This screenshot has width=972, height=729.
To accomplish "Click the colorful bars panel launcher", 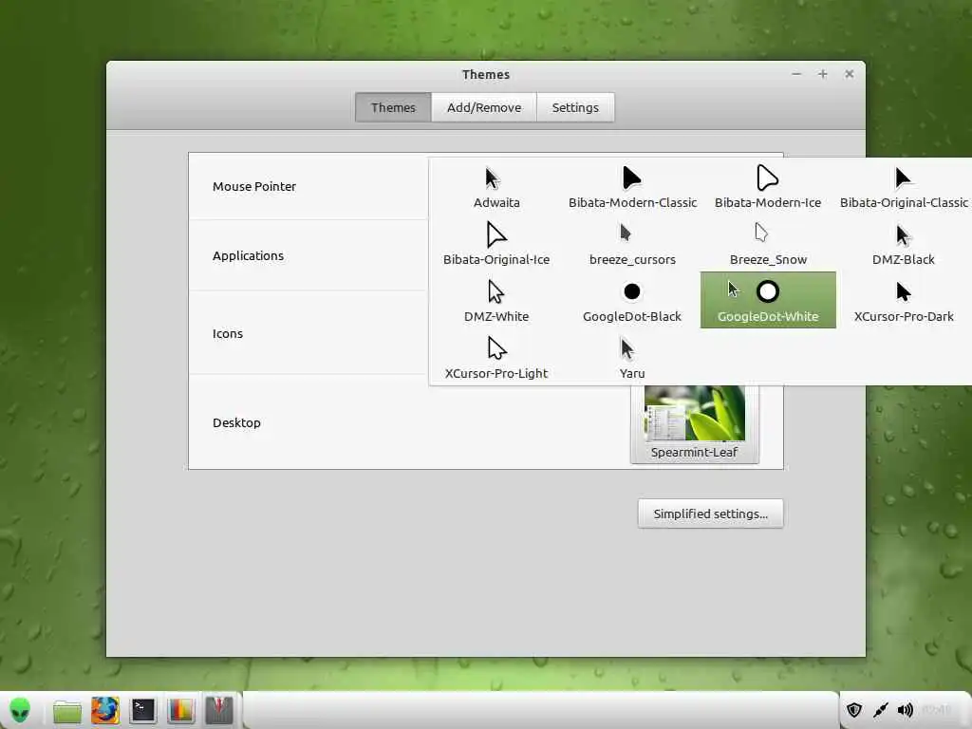I will 180,710.
